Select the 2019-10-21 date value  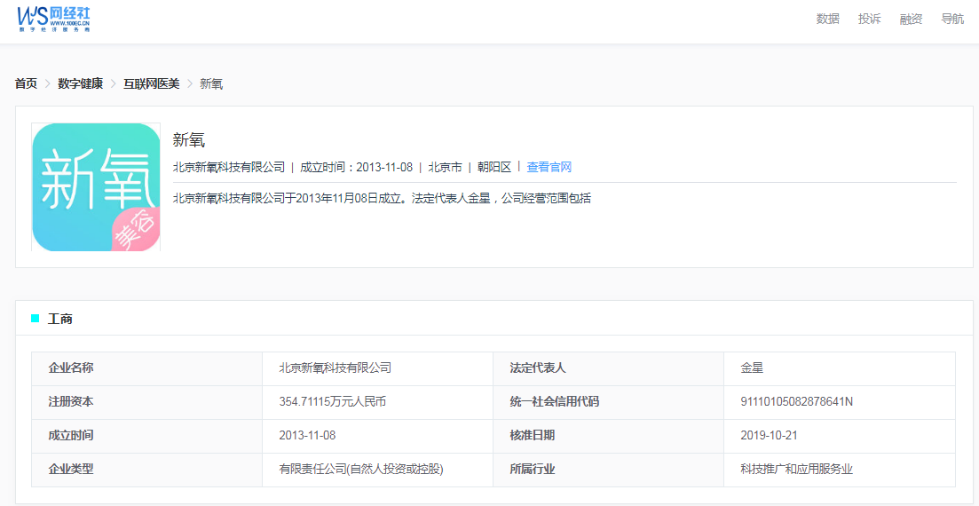pos(769,435)
